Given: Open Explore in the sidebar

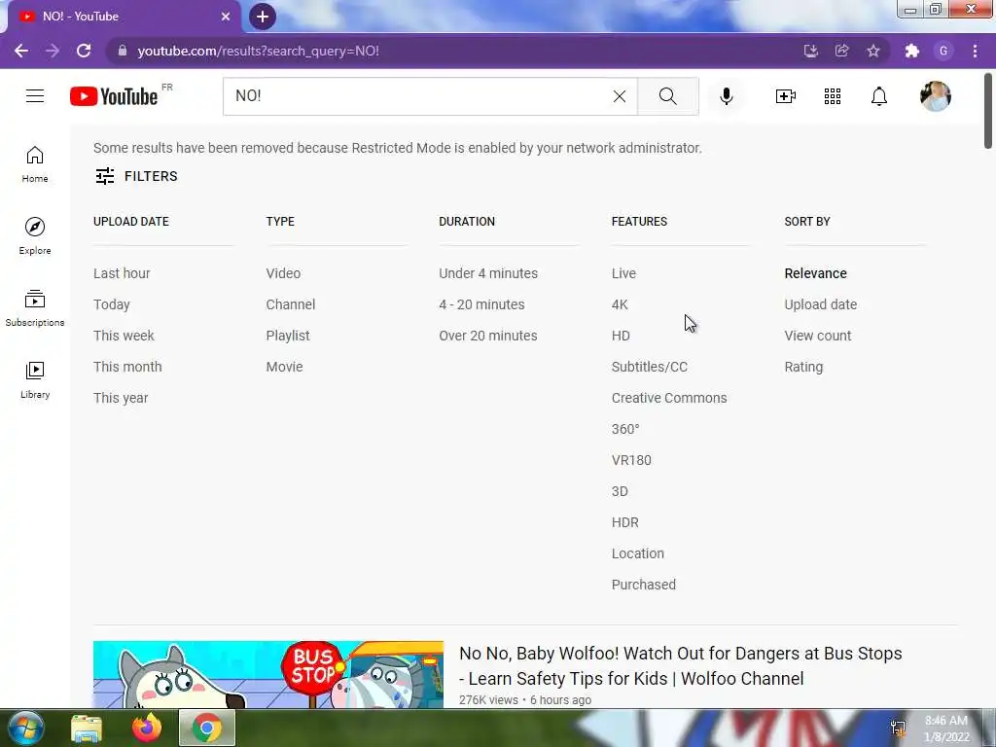Looking at the screenshot, I should point(35,235).
